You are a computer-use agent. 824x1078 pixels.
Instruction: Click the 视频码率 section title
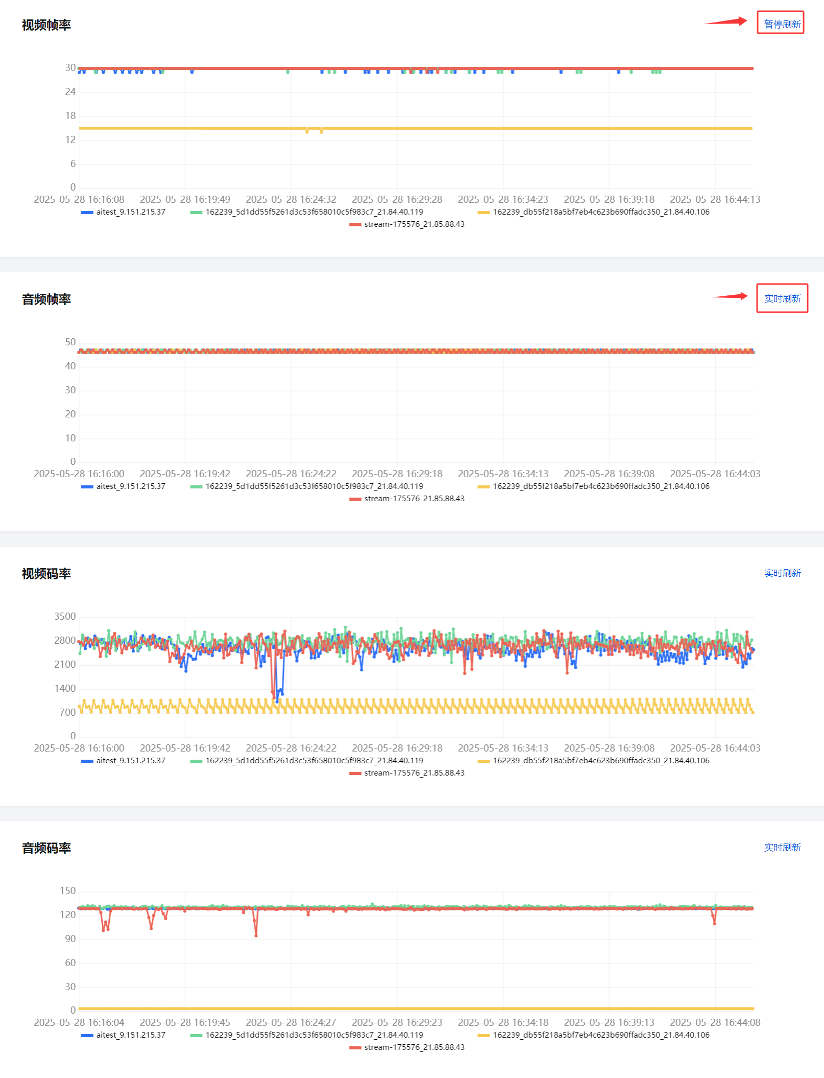tap(46, 574)
